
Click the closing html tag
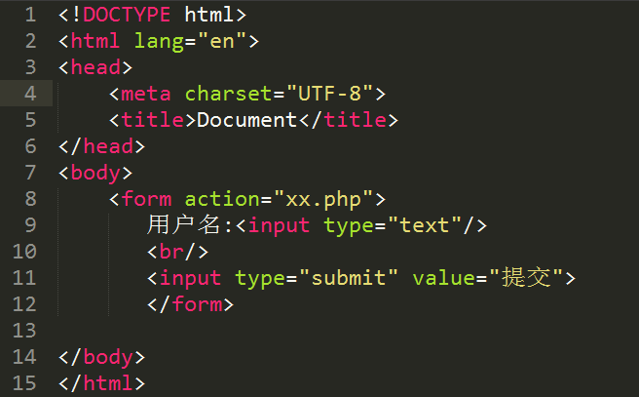pos(101,383)
